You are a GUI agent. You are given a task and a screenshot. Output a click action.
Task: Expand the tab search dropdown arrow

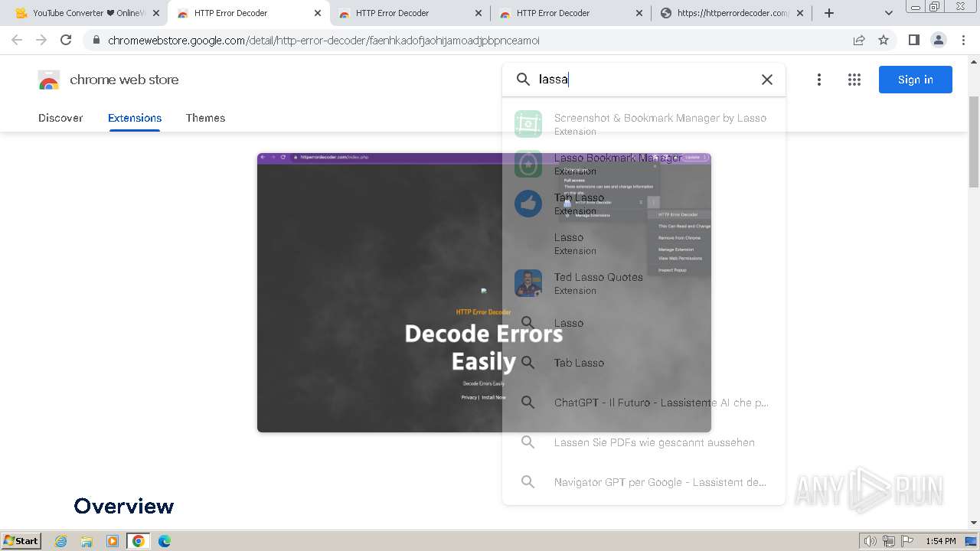888,13
